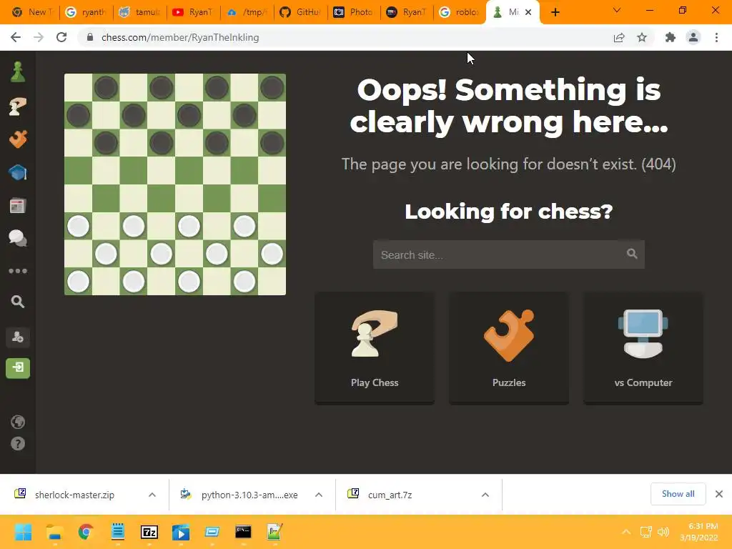Click the sidebar Sign Up add-user icon

pyautogui.click(x=18, y=337)
